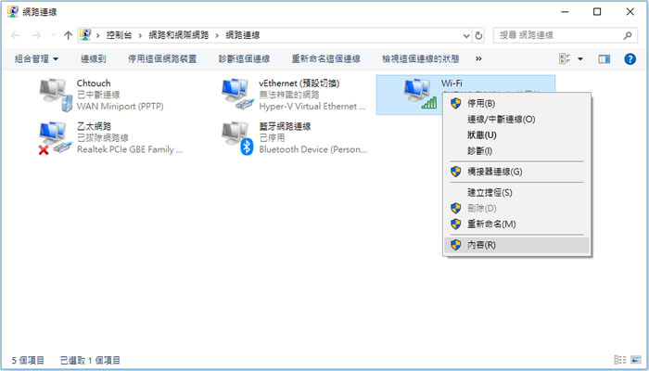Click the Realtek PCIe GBE Family text
Viewport: 649px width, 371px height.
click(x=130, y=149)
